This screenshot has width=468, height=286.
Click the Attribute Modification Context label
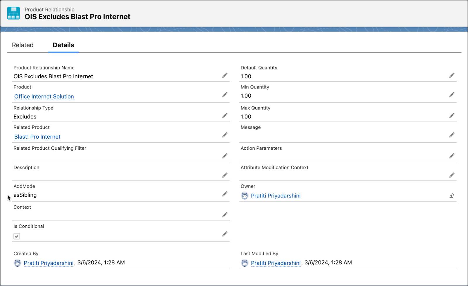[274, 168]
